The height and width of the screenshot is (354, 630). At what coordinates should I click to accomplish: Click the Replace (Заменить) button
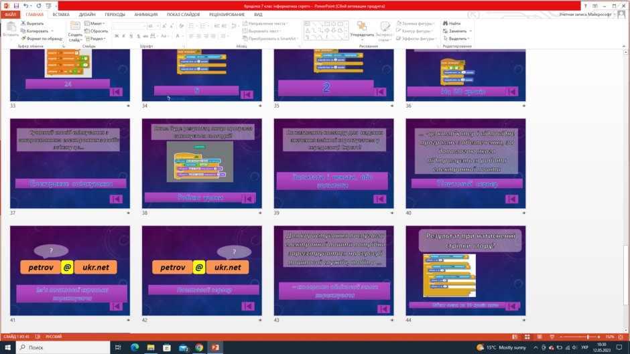(x=457, y=31)
